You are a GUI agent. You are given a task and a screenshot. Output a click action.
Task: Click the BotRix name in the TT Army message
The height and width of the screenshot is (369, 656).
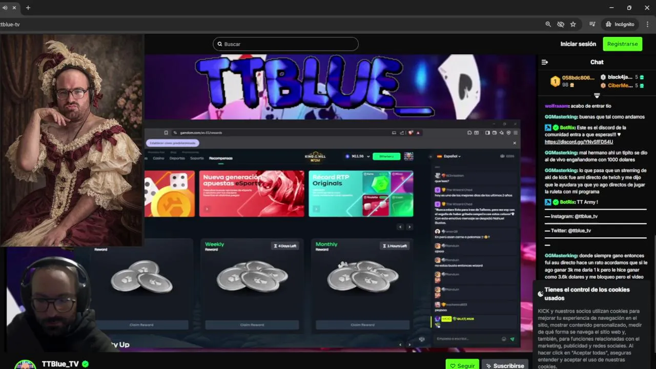coord(567,202)
